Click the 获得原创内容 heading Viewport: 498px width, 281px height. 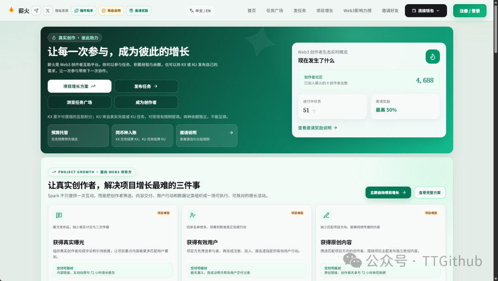[x=336, y=242]
